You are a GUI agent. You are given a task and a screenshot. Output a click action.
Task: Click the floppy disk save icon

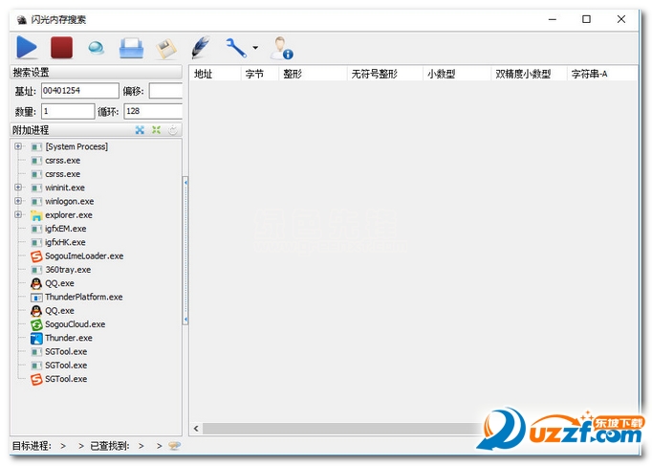click(166, 47)
